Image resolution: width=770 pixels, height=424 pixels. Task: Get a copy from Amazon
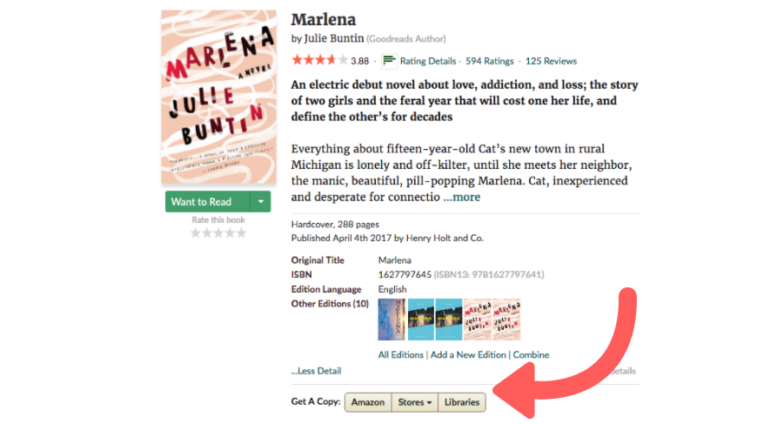(x=368, y=402)
